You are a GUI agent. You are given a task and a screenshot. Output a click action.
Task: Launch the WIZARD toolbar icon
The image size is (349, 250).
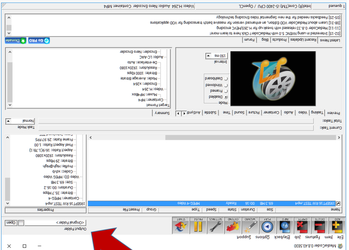pyautogui.click(x=250, y=226)
